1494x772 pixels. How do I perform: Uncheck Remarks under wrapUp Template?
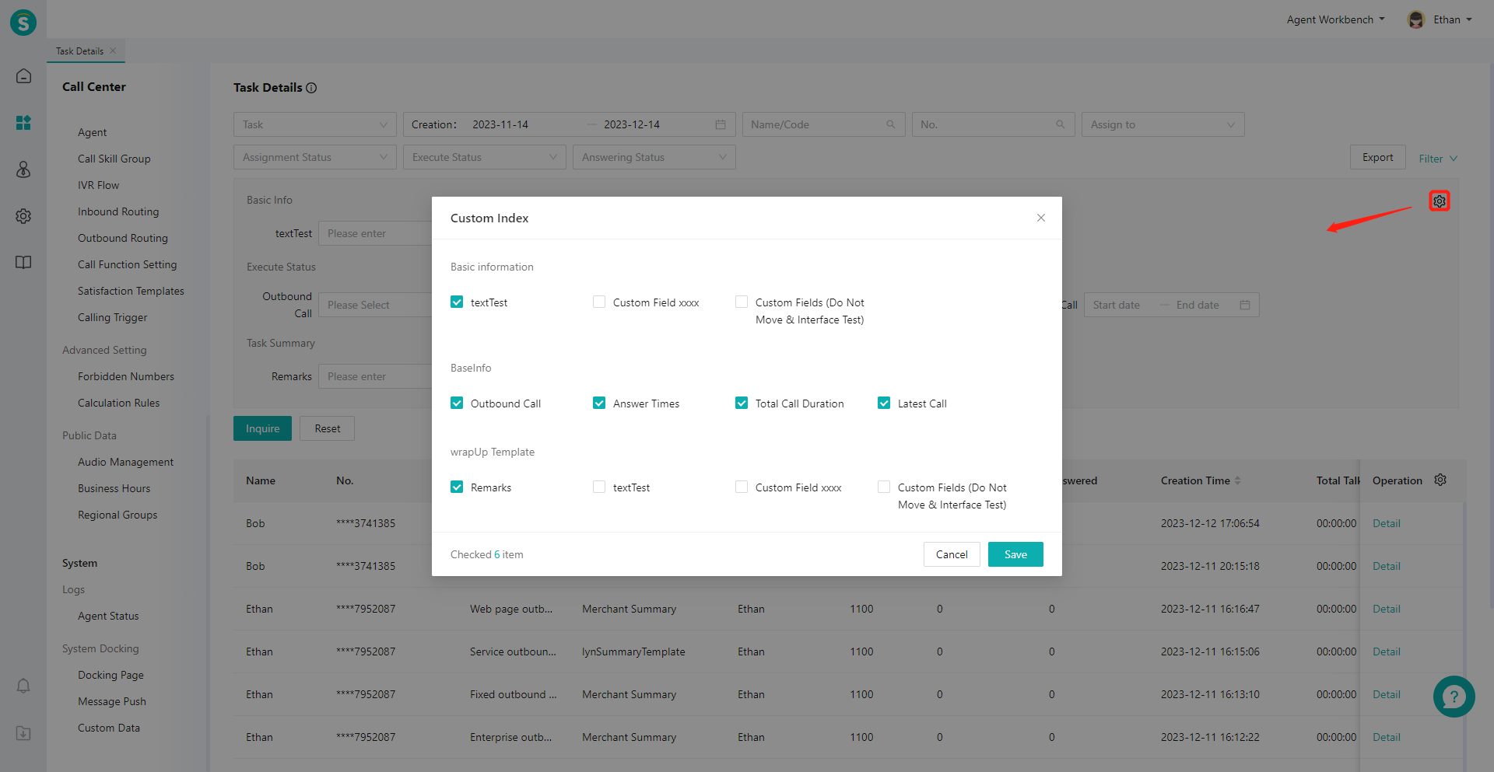click(457, 487)
